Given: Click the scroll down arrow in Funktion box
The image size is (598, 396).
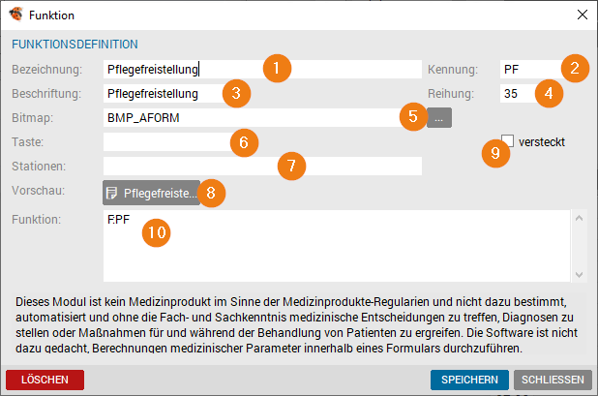Looking at the screenshot, I should coord(579,274).
